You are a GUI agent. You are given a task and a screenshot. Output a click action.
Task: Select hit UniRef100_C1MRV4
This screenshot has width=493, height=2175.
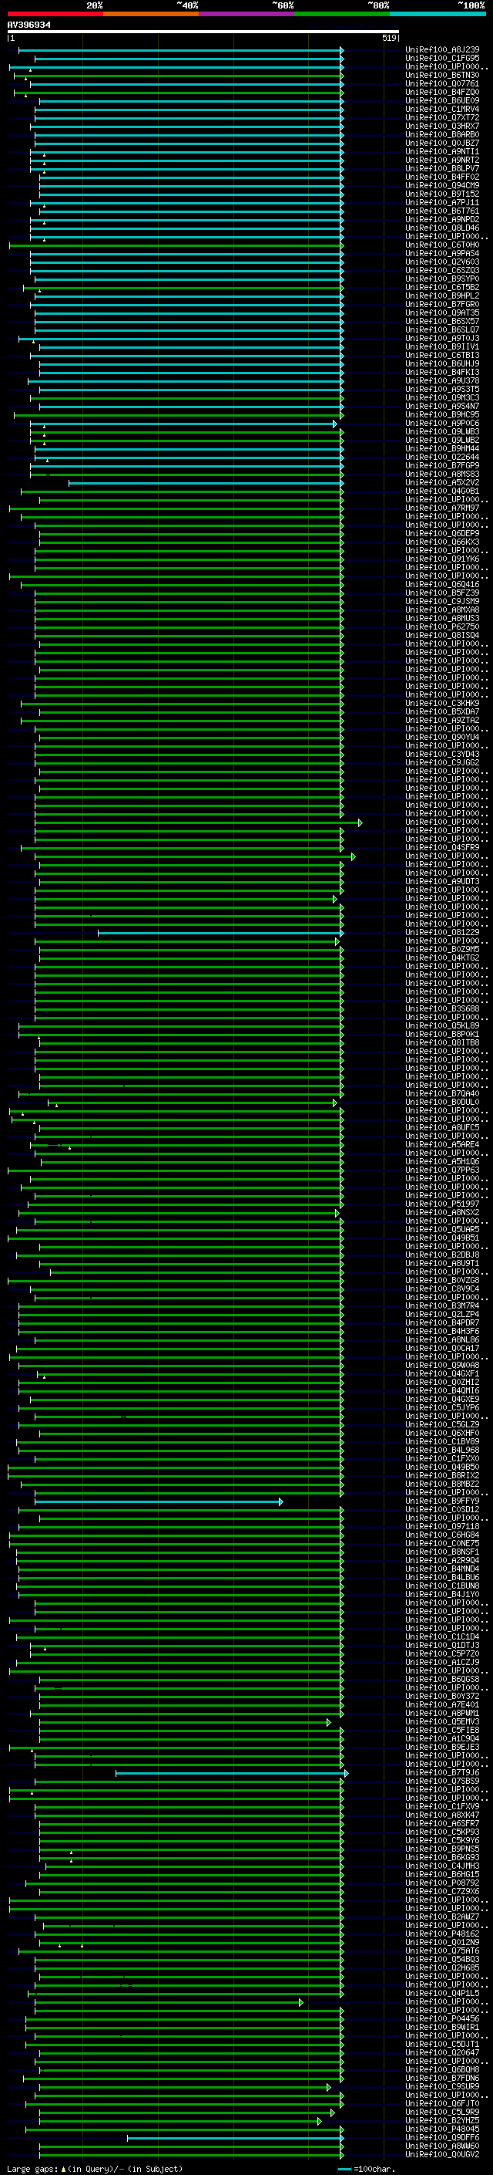[442, 109]
